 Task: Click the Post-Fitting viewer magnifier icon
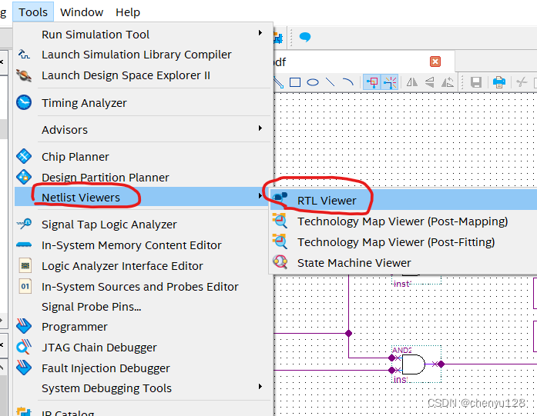tap(280, 241)
